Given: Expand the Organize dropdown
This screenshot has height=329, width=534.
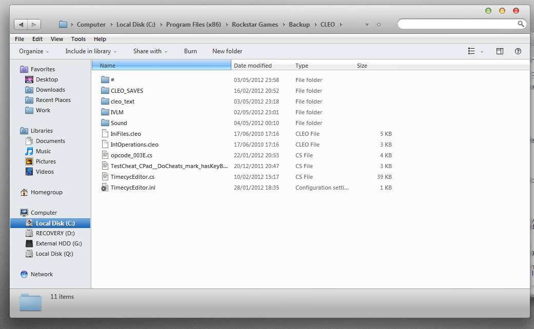Looking at the screenshot, I should point(34,51).
